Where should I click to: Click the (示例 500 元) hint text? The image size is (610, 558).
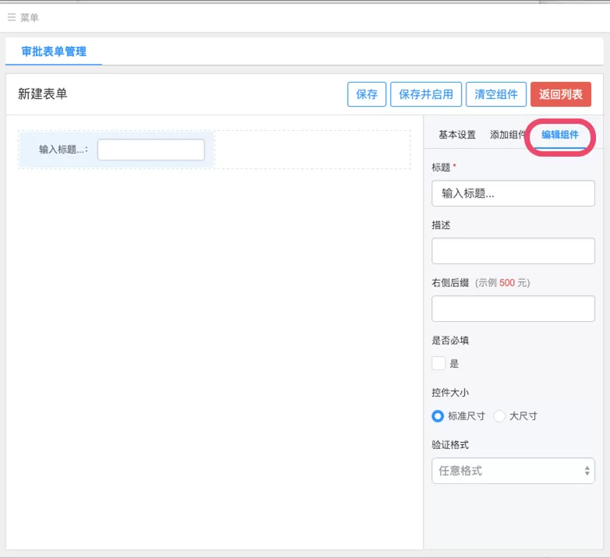click(502, 282)
